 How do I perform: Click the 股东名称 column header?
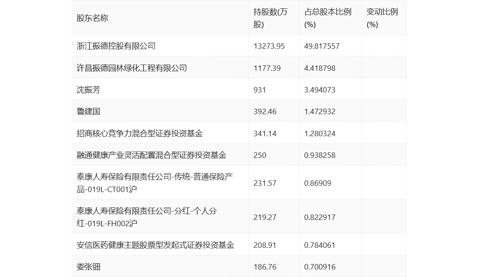tap(93, 18)
